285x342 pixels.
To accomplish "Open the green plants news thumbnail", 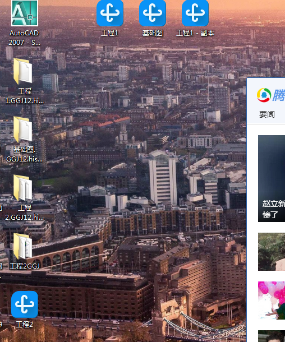I will 272,252.
